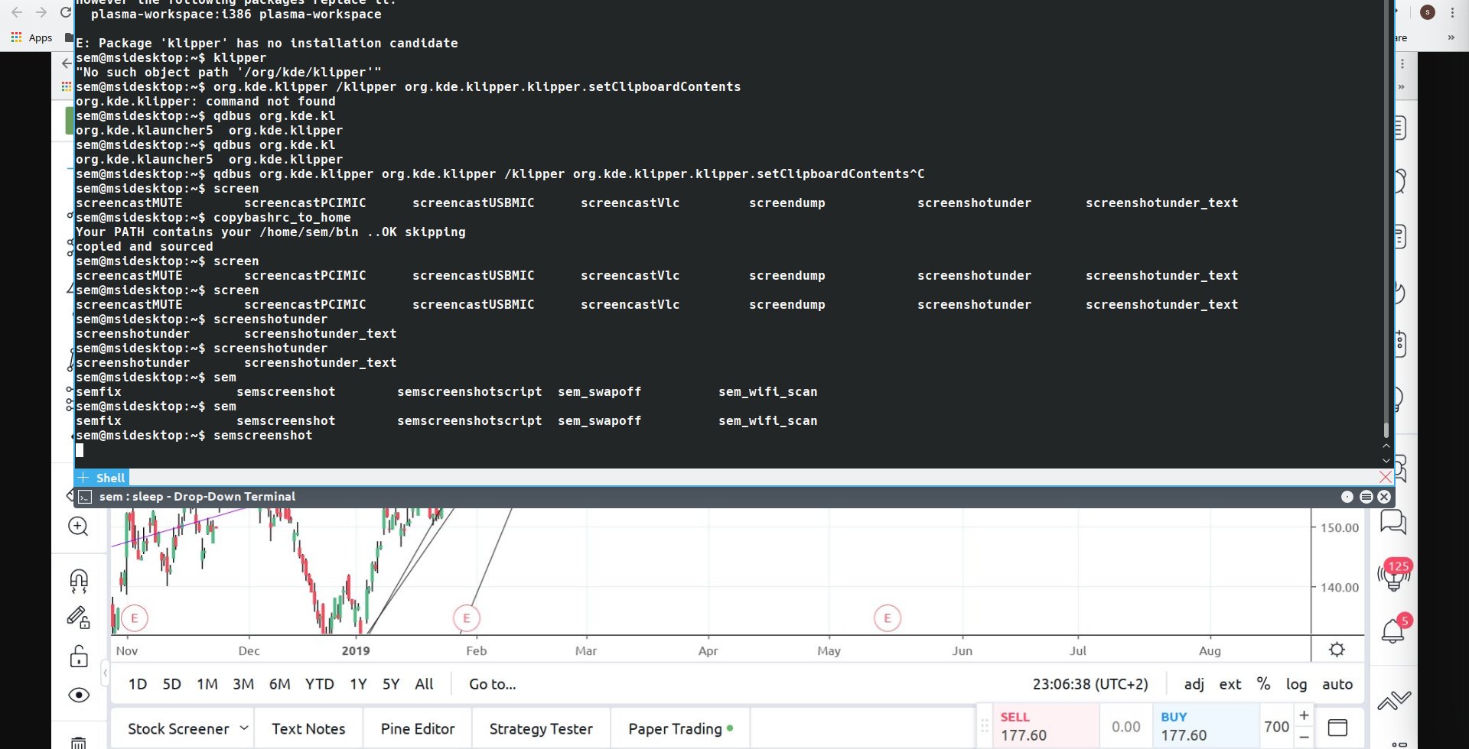This screenshot has width=1469, height=749.
Task: Toggle adj dividend adjustment
Action: pos(1194,684)
